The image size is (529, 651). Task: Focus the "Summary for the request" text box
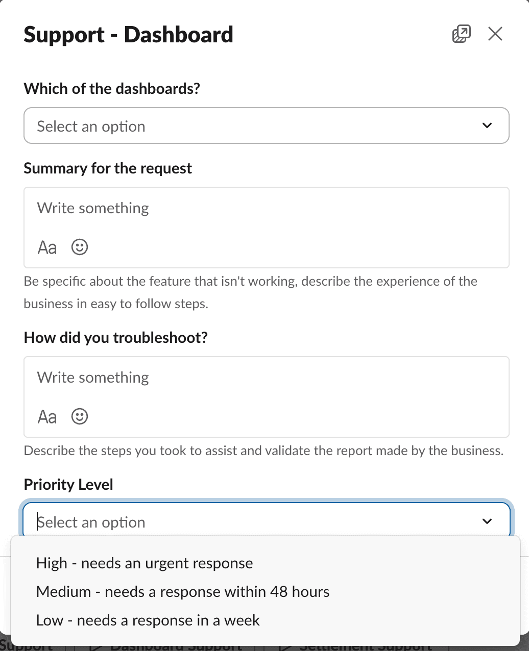[x=266, y=209]
